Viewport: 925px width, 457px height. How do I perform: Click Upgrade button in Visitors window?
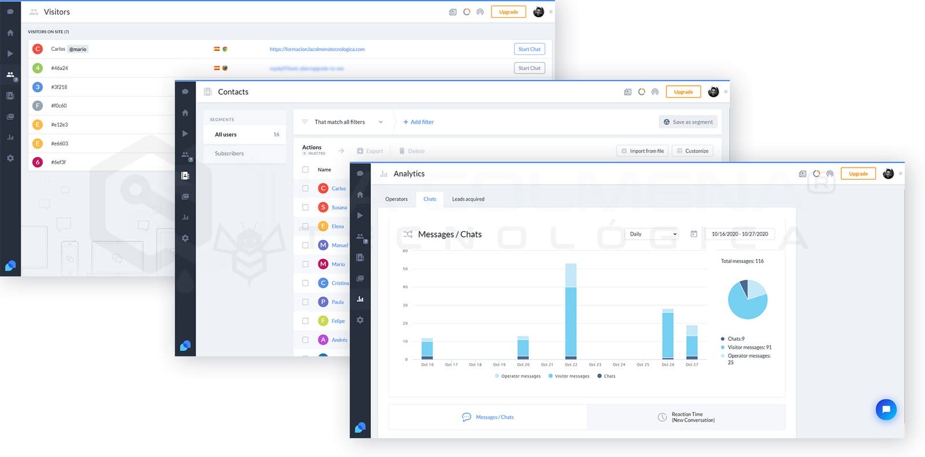pyautogui.click(x=509, y=12)
